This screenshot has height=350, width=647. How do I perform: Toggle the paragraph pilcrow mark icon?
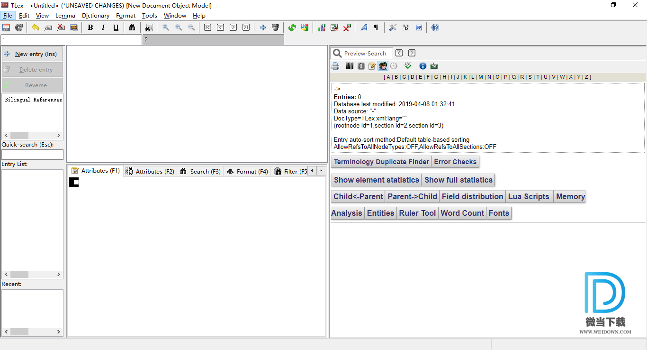[x=376, y=28]
